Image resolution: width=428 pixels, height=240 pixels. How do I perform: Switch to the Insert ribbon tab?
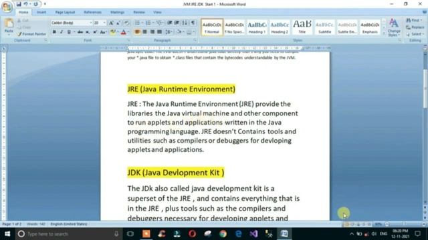(x=41, y=12)
